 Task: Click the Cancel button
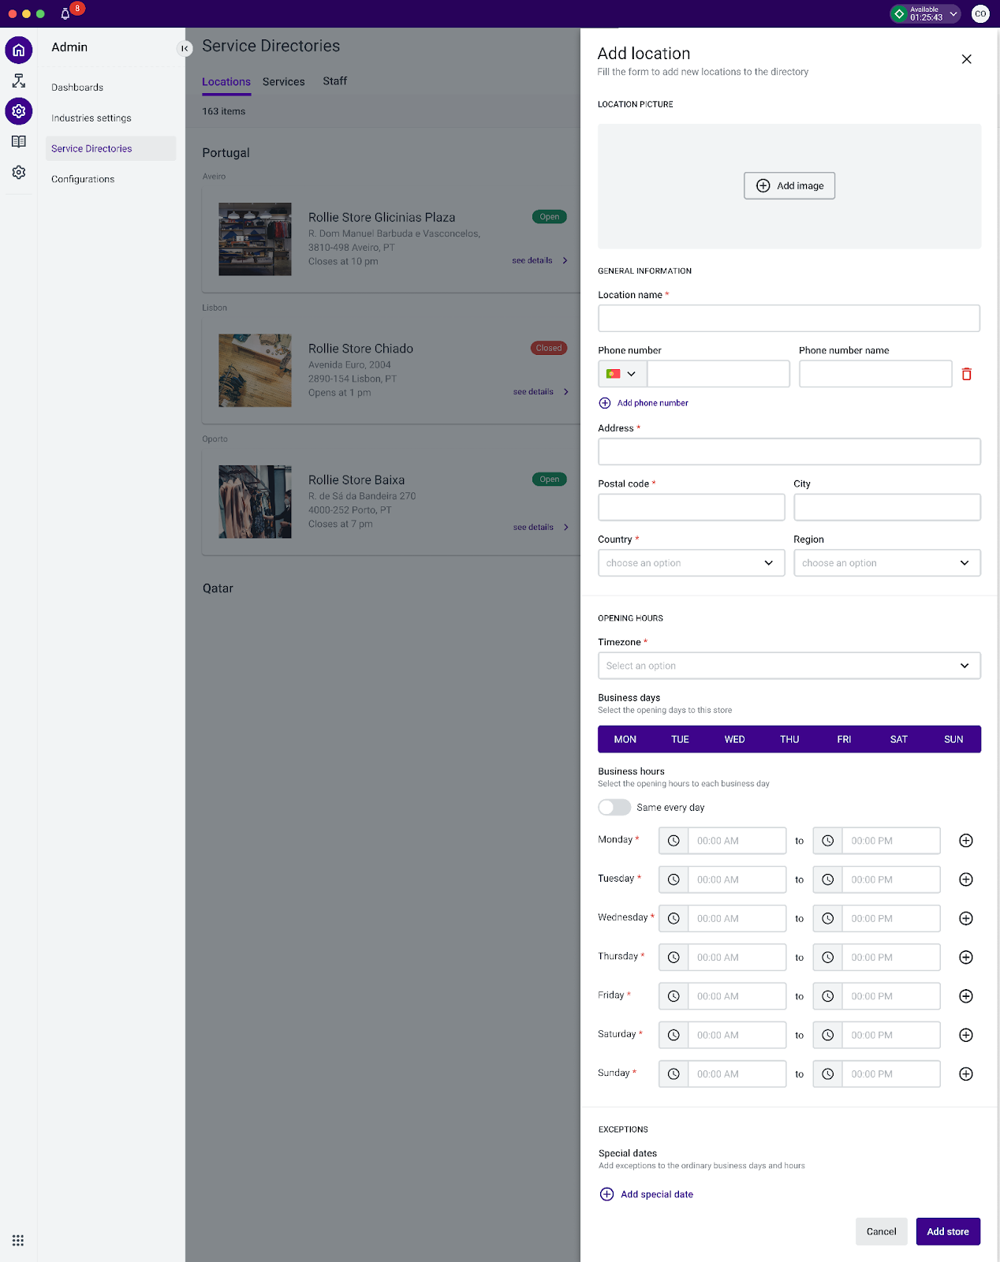point(881,1231)
